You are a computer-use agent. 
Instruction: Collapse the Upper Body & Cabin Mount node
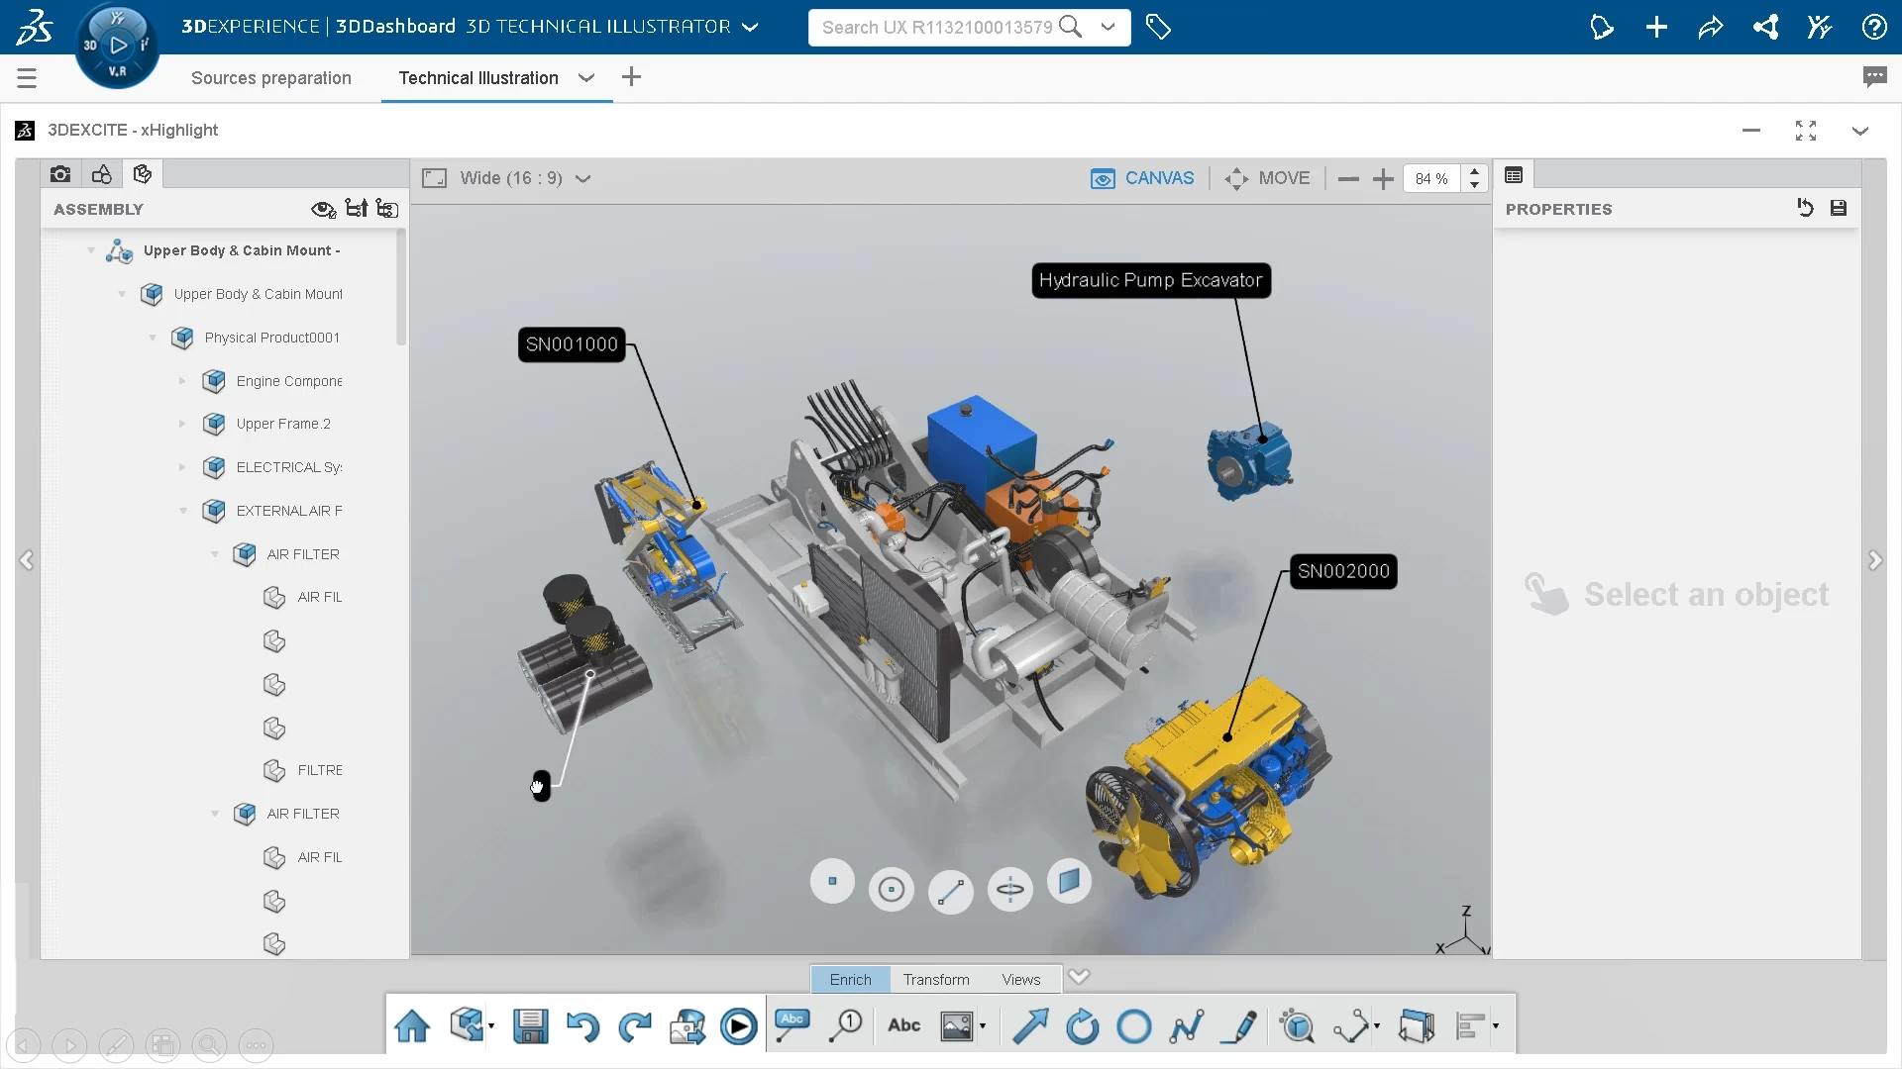(90, 249)
